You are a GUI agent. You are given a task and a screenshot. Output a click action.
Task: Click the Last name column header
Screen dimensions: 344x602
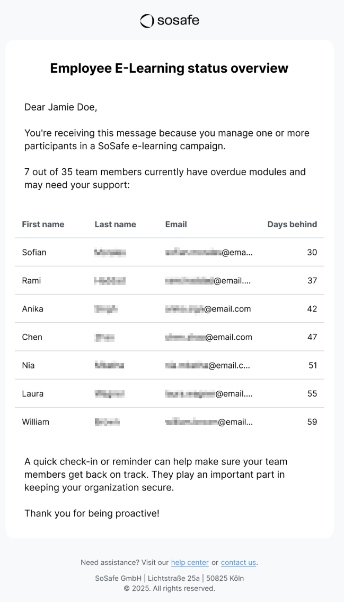(115, 225)
